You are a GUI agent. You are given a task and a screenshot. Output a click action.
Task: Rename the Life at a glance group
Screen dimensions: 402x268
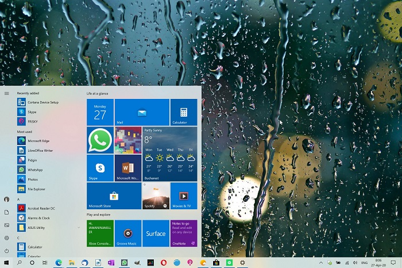tap(97, 93)
